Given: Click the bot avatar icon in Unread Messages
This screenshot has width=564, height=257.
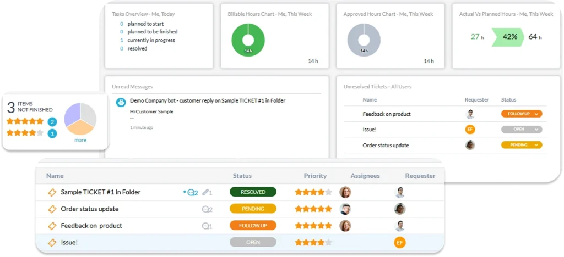Looking at the screenshot, I should coord(121,102).
